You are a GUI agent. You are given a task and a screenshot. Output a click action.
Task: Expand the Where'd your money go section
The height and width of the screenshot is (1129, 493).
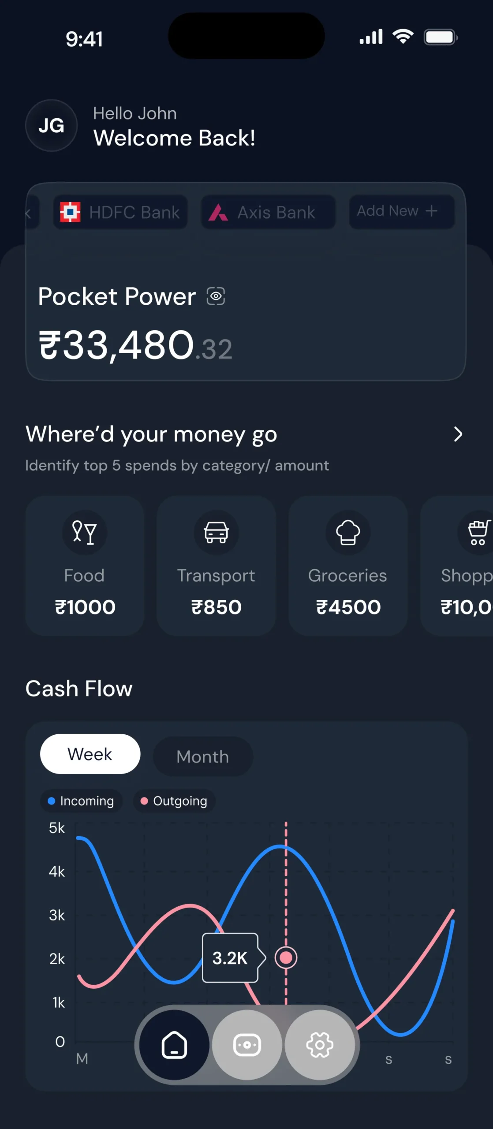458,435
